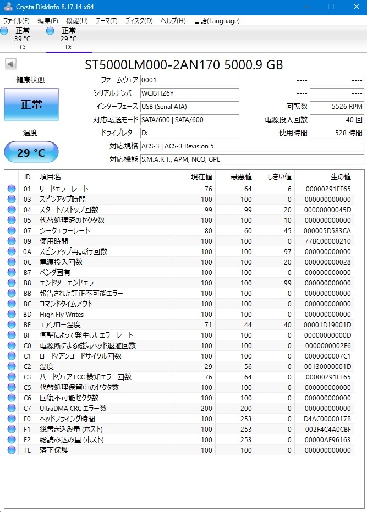
Task: Click the ドライブレター field showing D:
Action: (x=189, y=133)
